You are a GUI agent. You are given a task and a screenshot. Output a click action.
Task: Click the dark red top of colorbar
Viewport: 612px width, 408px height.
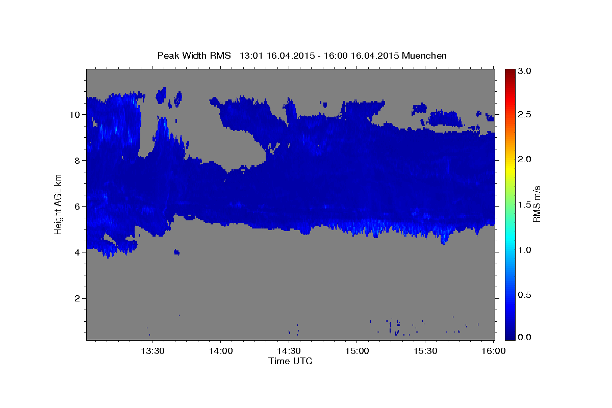[x=509, y=72]
